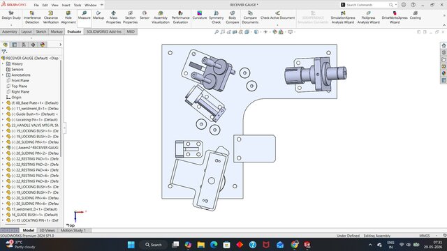
Task: Open the File menu
Action: [x=36, y=5]
